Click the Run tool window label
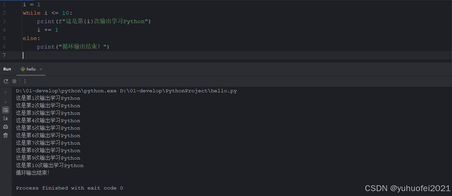 pos(7,69)
